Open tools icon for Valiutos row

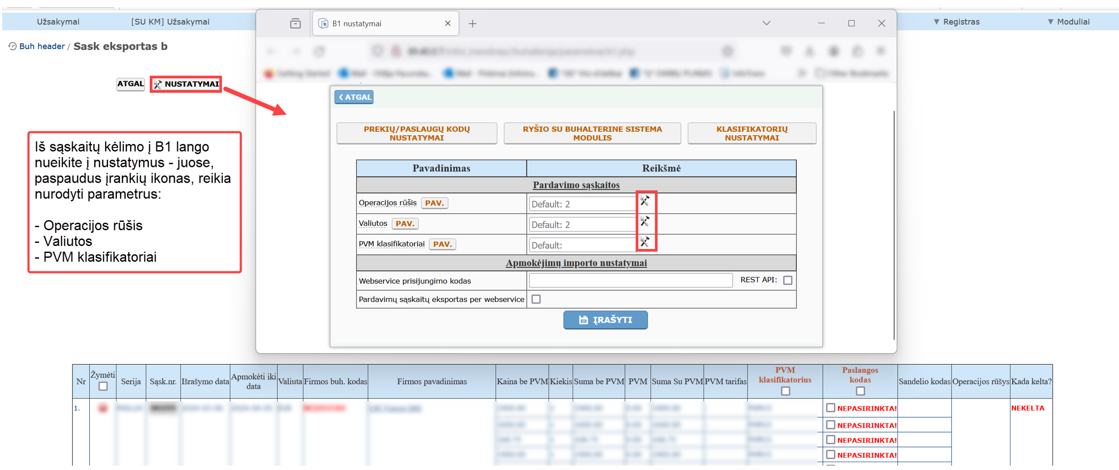pos(644,221)
